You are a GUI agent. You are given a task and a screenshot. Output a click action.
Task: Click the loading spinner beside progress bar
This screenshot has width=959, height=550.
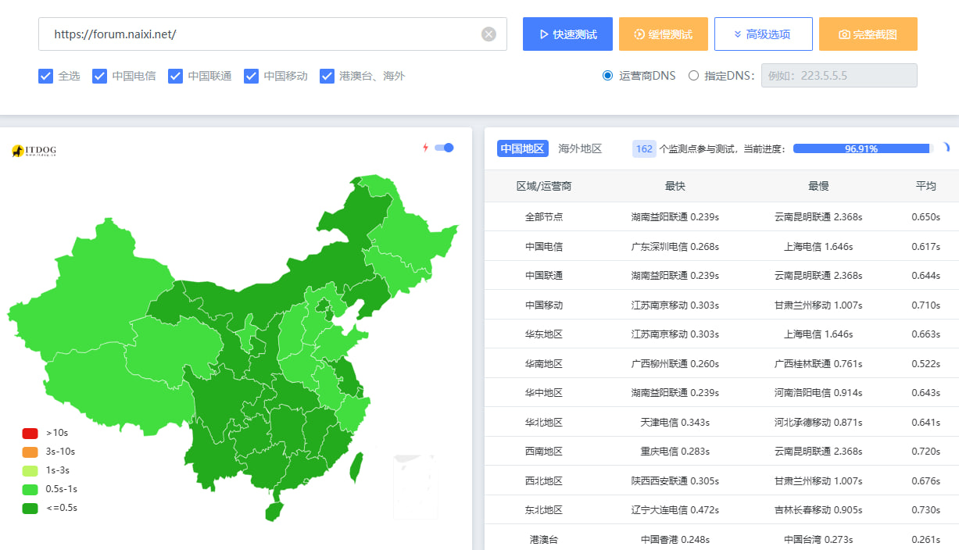pos(945,148)
